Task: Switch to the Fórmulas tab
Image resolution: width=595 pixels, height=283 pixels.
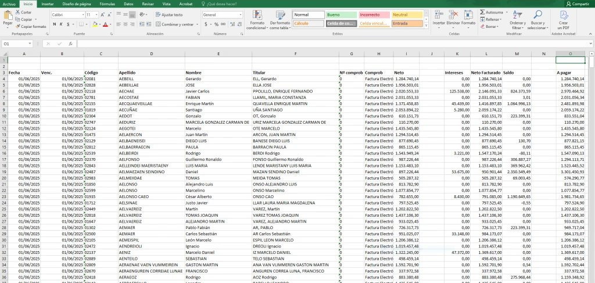Action: [107, 4]
